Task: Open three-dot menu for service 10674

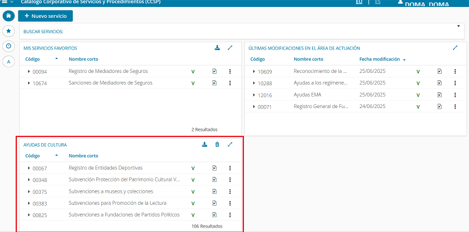Action: [x=230, y=83]
